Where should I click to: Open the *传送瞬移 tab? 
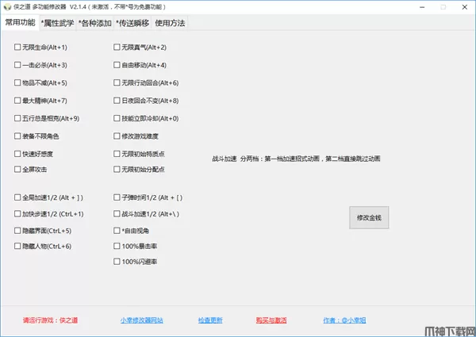tap(132, 23)
